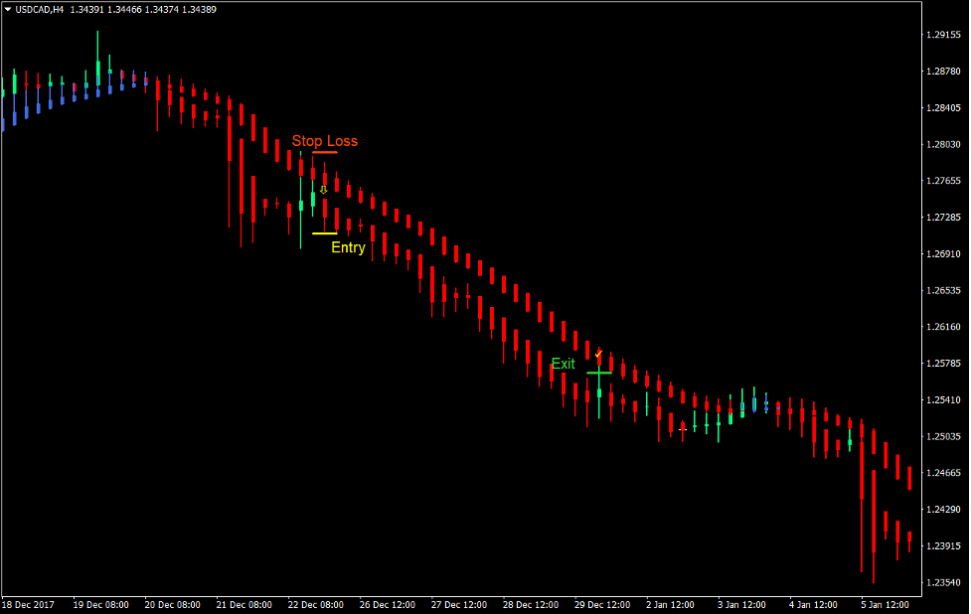Select the yellow Entry price line
971x614 pixels.
(323, 232)
